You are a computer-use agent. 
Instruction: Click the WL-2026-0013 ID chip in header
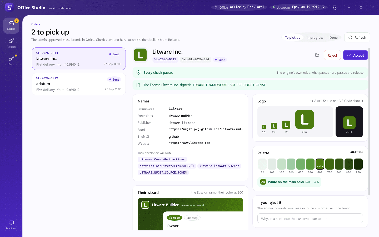click(x=165, y=60)
